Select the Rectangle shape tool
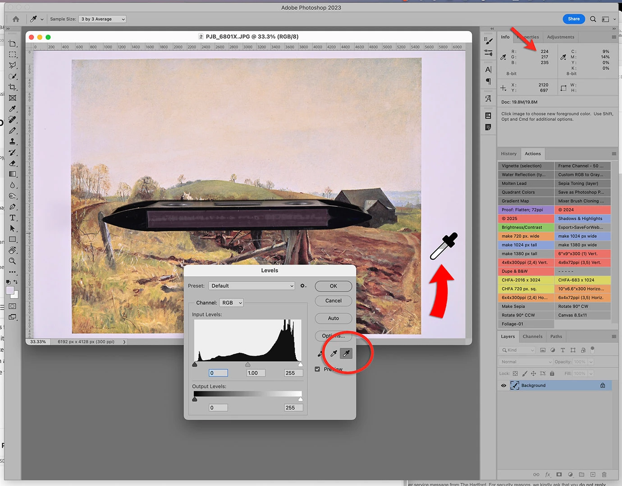The height and width of the screenshot is (486, 622). (13, 239)
